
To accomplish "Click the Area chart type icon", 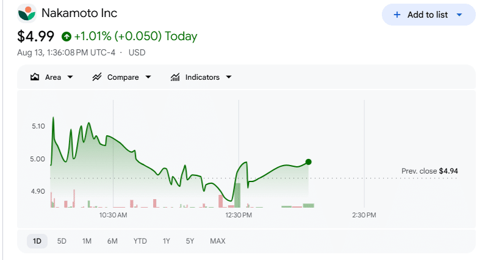I will point(35,77).
